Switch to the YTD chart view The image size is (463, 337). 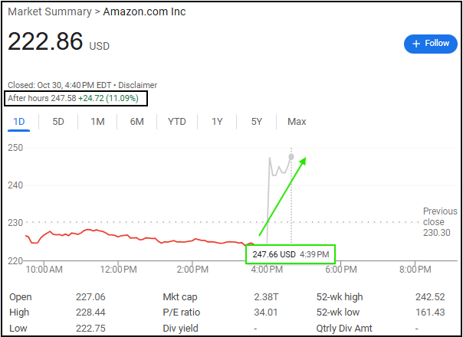tap(177, 121)
